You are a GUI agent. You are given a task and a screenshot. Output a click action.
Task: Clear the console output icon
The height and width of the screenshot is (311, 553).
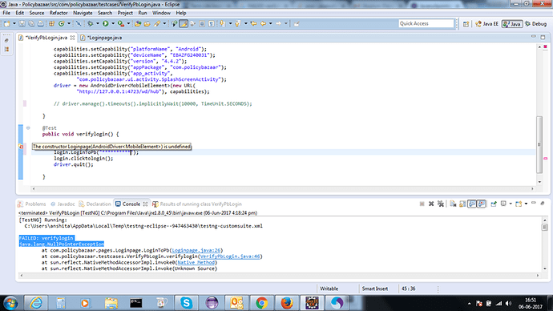click(x=453, y=204)
